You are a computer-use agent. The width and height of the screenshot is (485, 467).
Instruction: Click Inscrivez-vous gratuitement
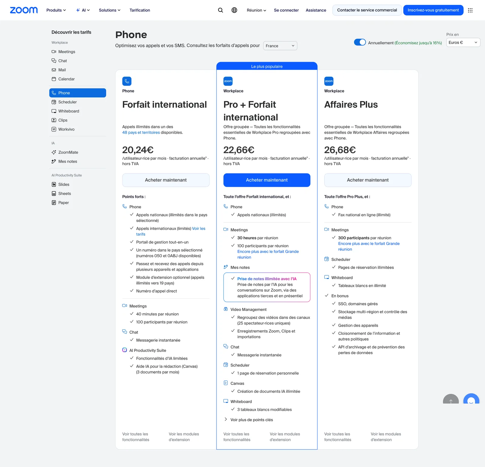[433, 10]
